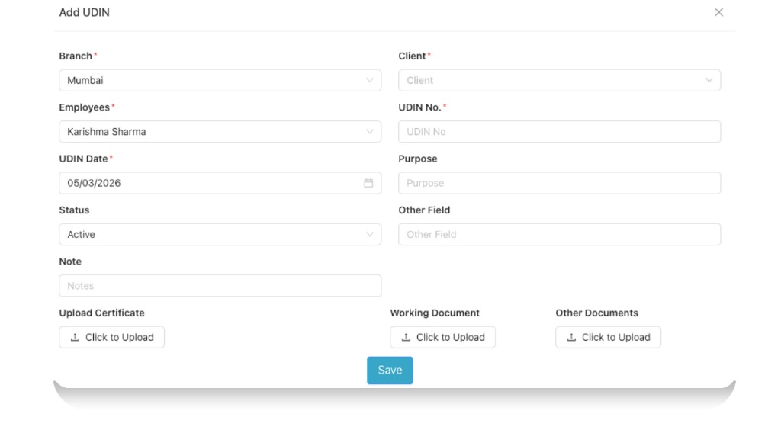Select the Notes input field
The image size is (781, 446).
[220, 285]
